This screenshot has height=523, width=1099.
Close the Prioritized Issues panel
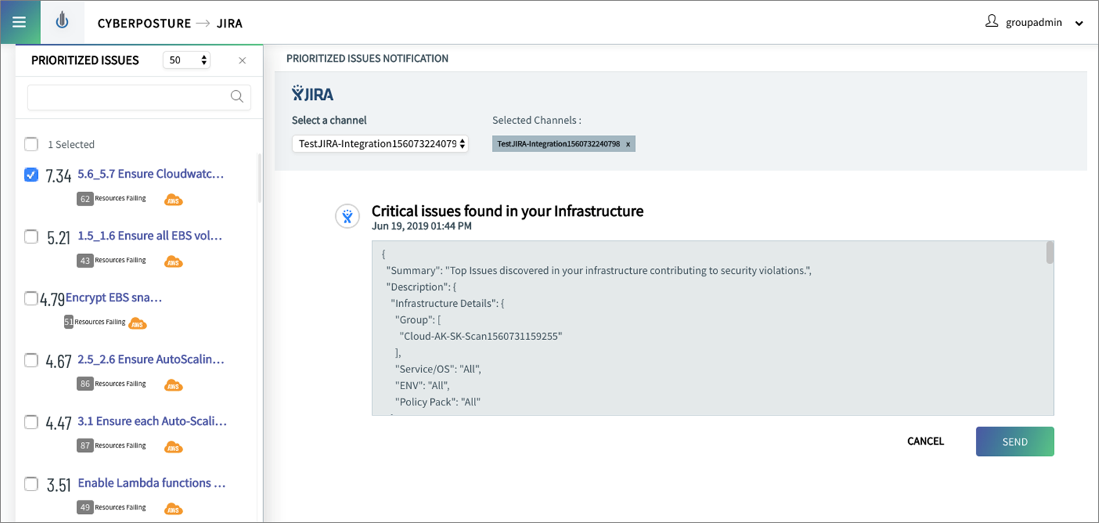tap(242, 61)
